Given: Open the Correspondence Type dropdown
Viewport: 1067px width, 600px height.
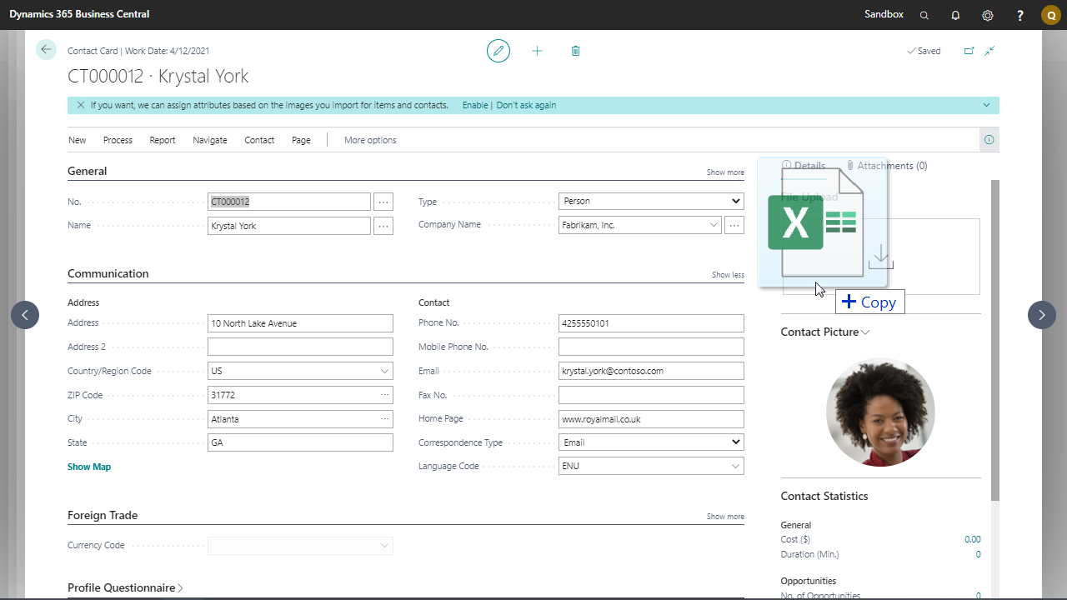Looking at the screenshot, I should click(x=650, y=442).
